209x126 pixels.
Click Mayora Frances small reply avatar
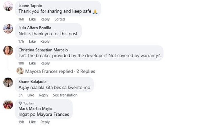click(20, 71)
